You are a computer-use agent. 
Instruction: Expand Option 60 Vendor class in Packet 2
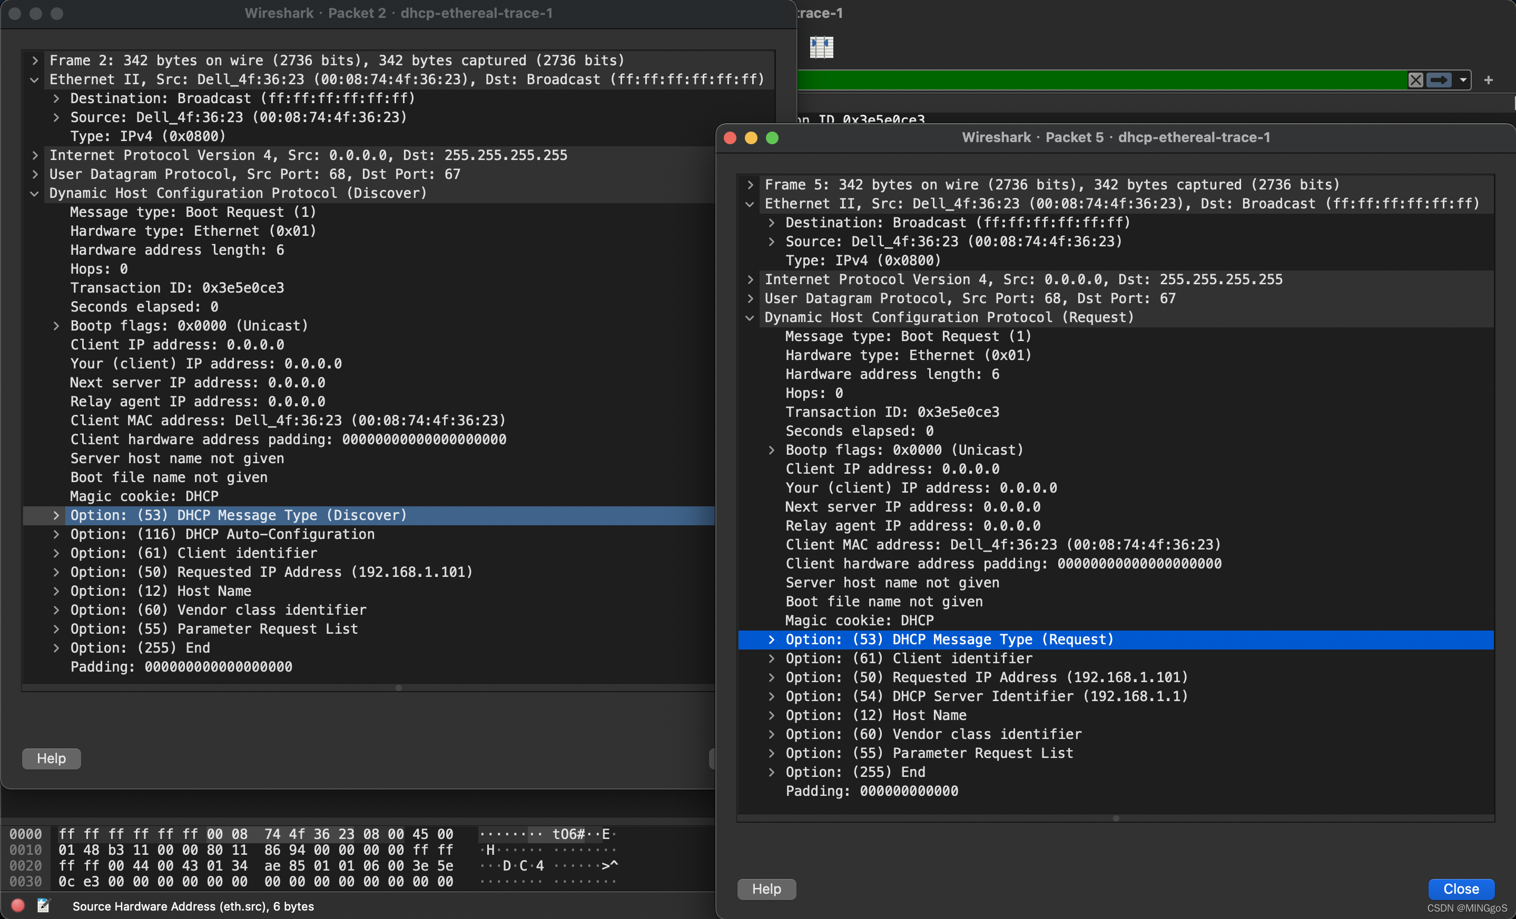[x=56, y=610]
